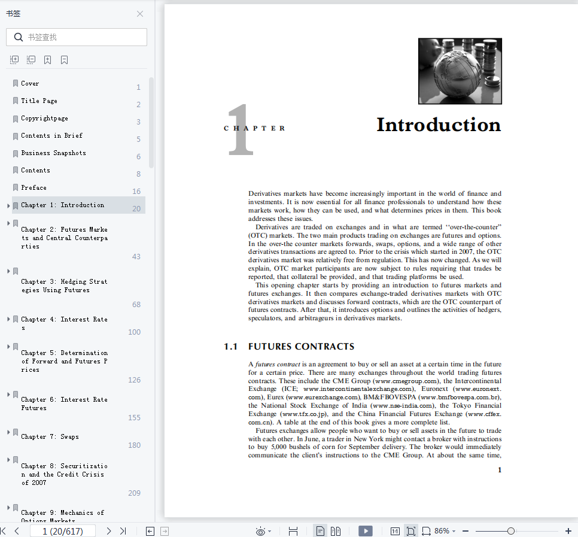This screenshot has height=537, width=578.
Task: Fit width icon in status bar
Action: [x=426, y=531]
